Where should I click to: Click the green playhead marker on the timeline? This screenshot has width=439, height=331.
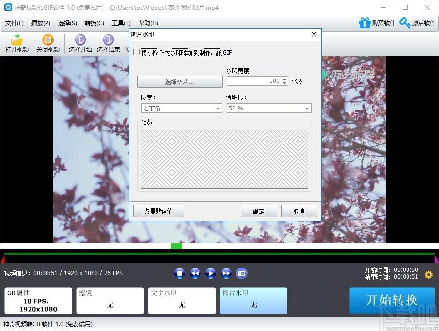pyautogui.click(x=176, y=246)
